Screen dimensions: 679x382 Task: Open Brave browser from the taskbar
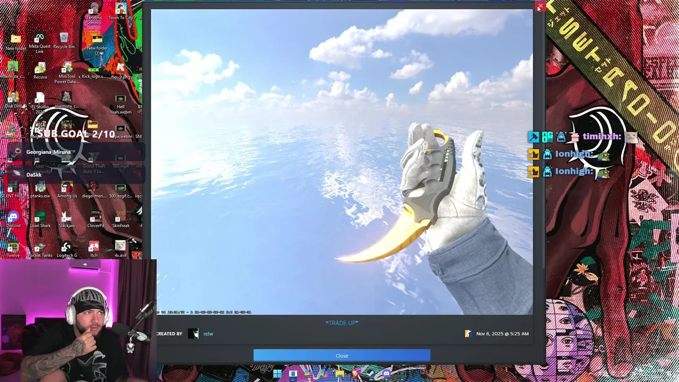(x=356, y=374)
